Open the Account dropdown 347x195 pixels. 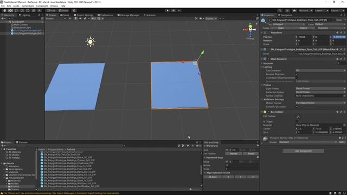point(305,10)
